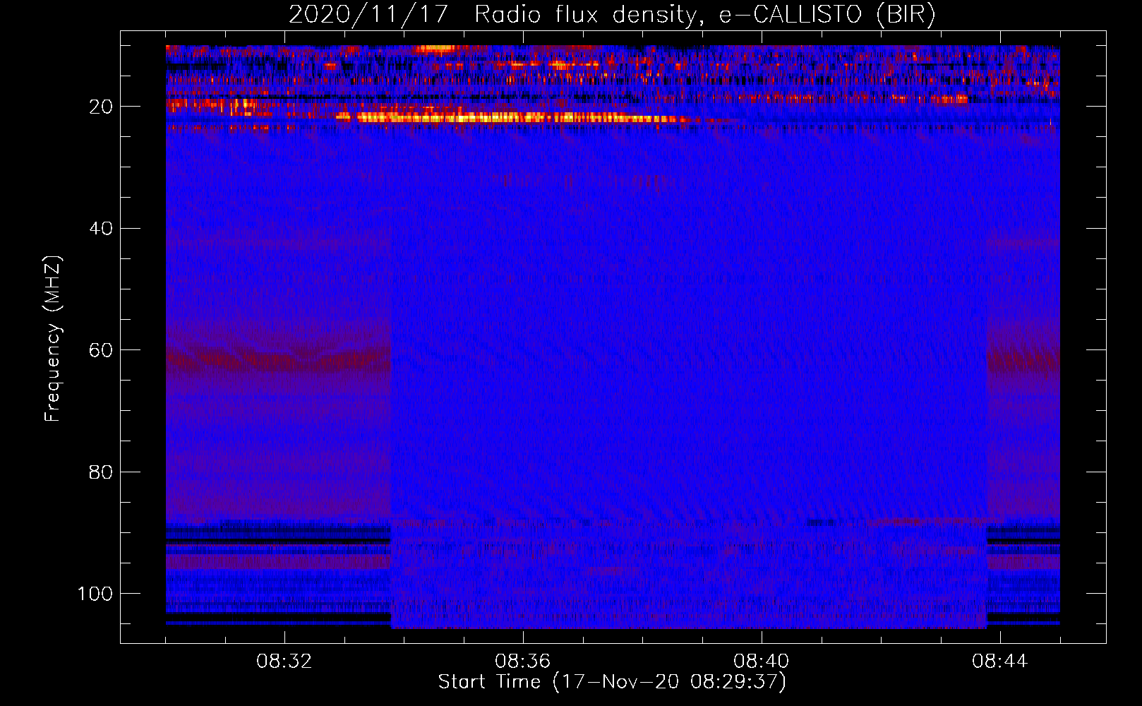Click the '08:40' time tick label
The width and height of the screenshot is (1142, 706).
coord(762,662)
